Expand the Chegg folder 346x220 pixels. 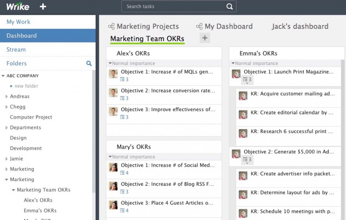(x=6, y=107)
